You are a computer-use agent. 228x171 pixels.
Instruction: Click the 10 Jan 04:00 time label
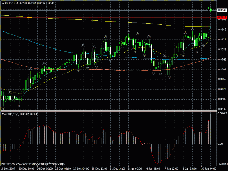pos(209,169)
